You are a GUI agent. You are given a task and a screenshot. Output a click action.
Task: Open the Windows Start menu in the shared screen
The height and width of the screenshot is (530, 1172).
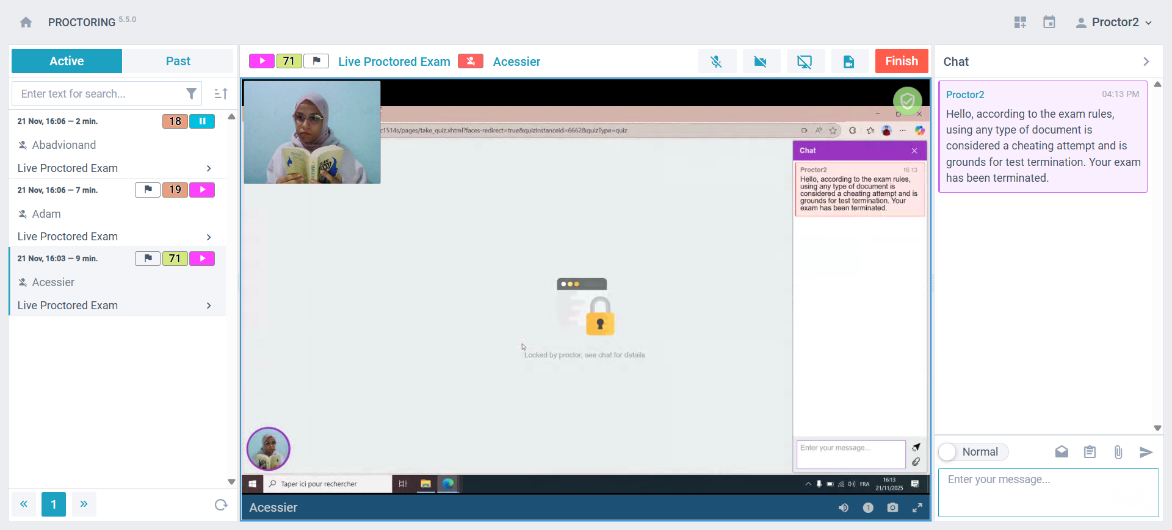pos(252,484)
